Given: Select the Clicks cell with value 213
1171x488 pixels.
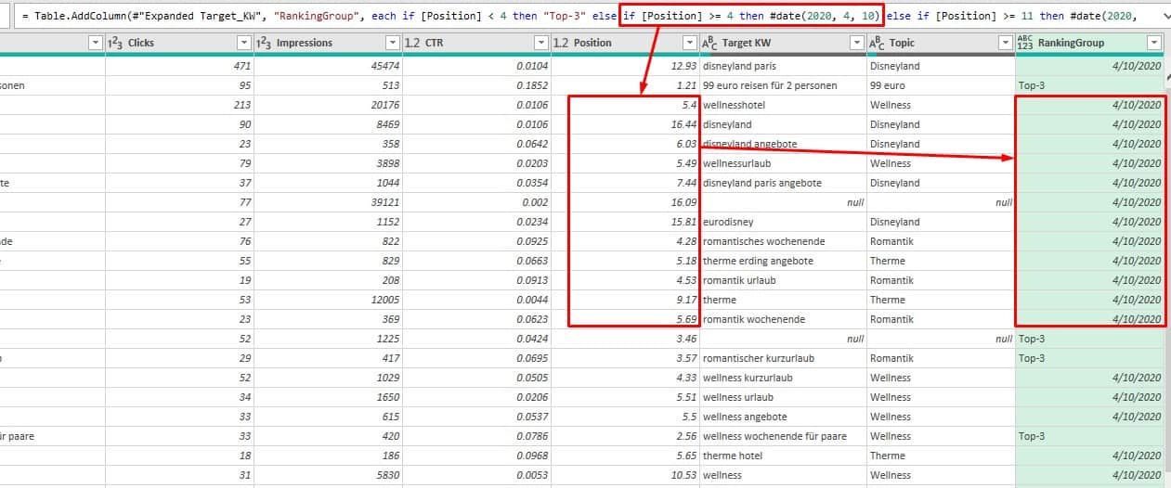Looking at the screenshot, I should (179, 105).
